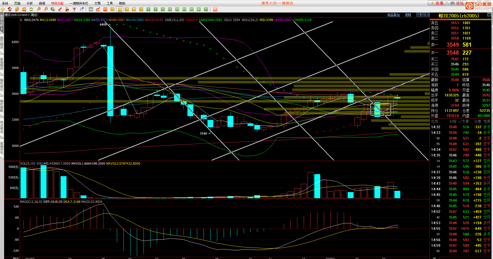
Task: Open the 周期 period dropdown link
Action: point(408,15)
